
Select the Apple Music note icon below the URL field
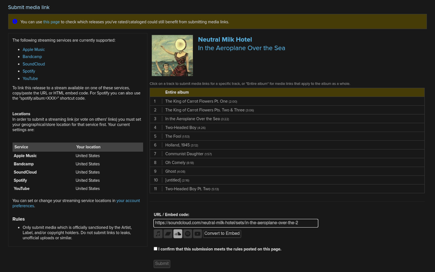(x=158, y=234)
